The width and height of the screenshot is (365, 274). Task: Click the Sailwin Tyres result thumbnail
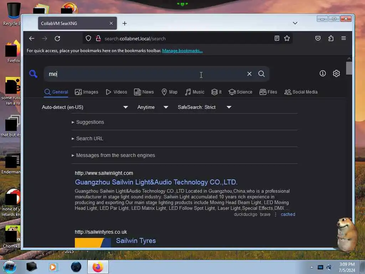[93, 243]
